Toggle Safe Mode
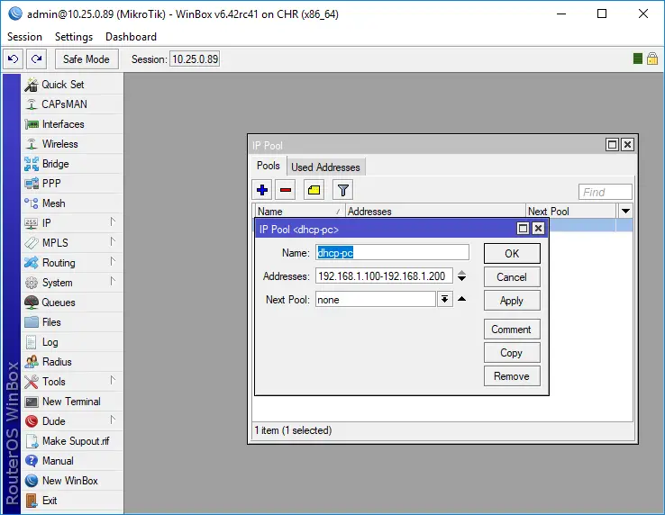Screen dimensions: 665x515 (87, 59)
